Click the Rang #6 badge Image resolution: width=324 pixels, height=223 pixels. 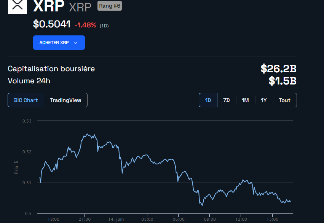(x=110, y=6)
